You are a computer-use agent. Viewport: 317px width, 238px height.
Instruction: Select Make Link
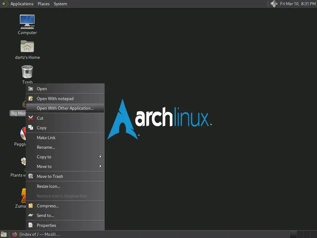(x=65, y=138)
